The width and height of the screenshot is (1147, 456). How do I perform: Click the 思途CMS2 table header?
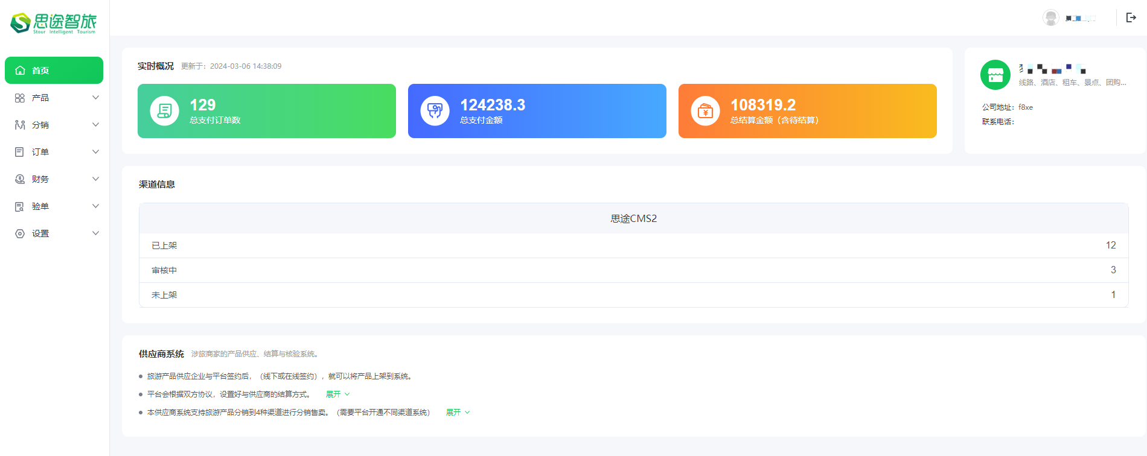tap(633, 218)
